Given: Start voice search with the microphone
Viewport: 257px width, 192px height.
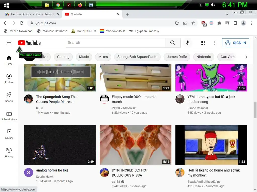Looking at the screenshot, I should pos(188,43).
